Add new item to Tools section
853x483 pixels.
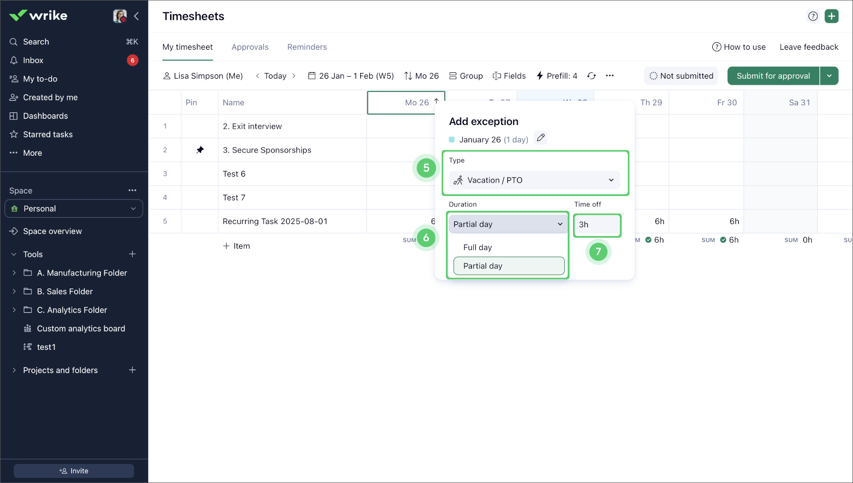(x=132, y=254)
